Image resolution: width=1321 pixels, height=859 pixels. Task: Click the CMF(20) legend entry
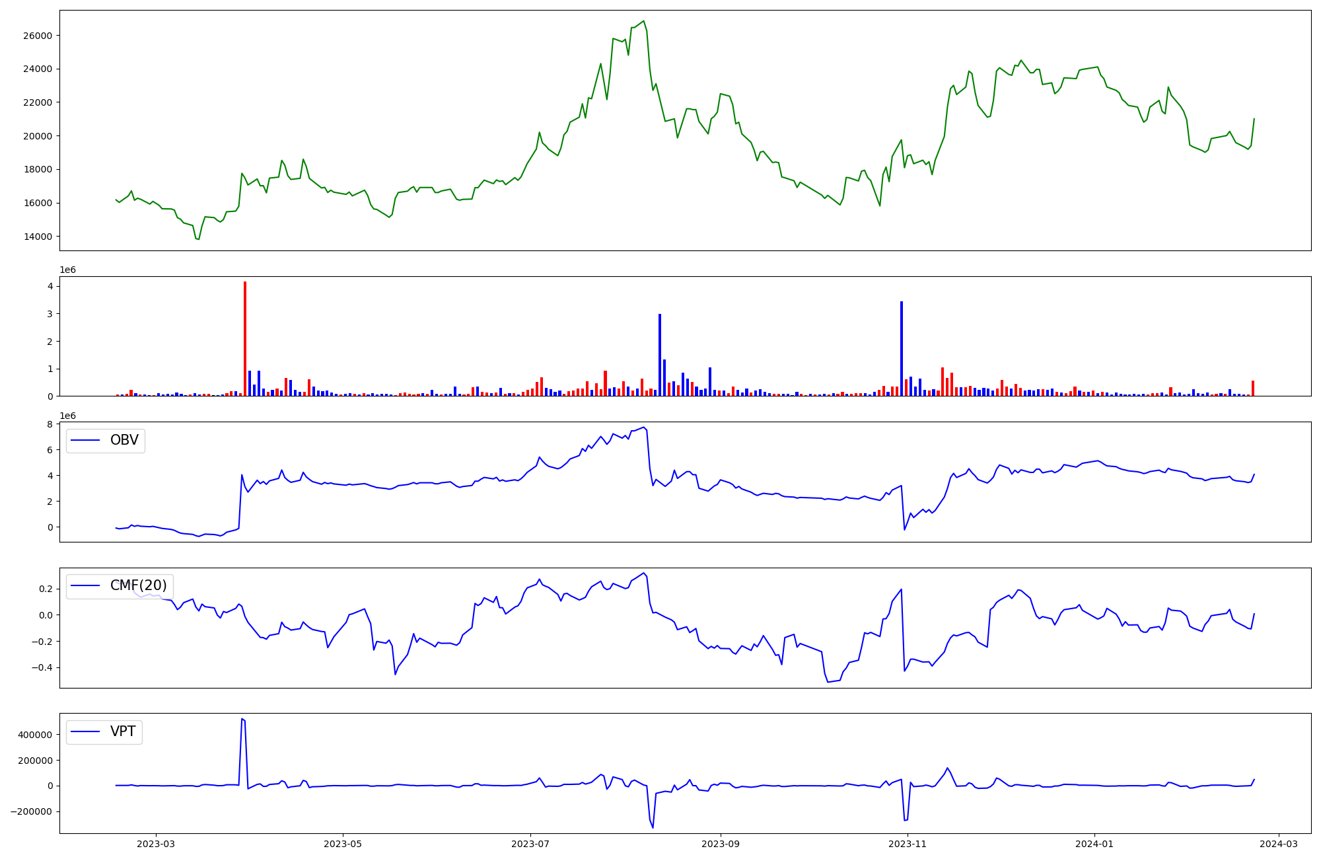pos(138,586)
